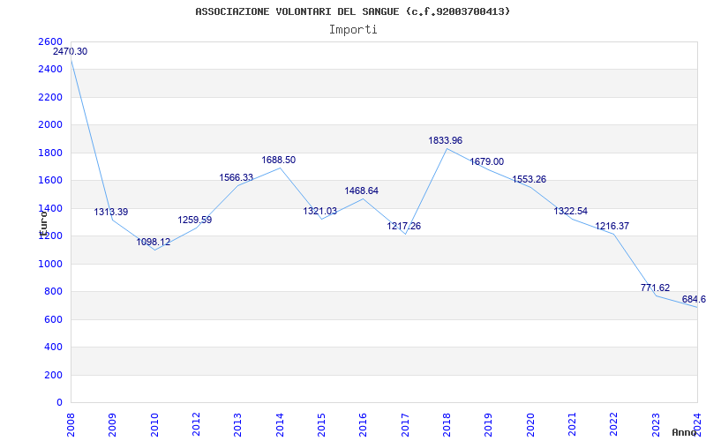Viewport: 706px width, 441px height.
Task: Click the Anno axis label
Action: point(683,433)
